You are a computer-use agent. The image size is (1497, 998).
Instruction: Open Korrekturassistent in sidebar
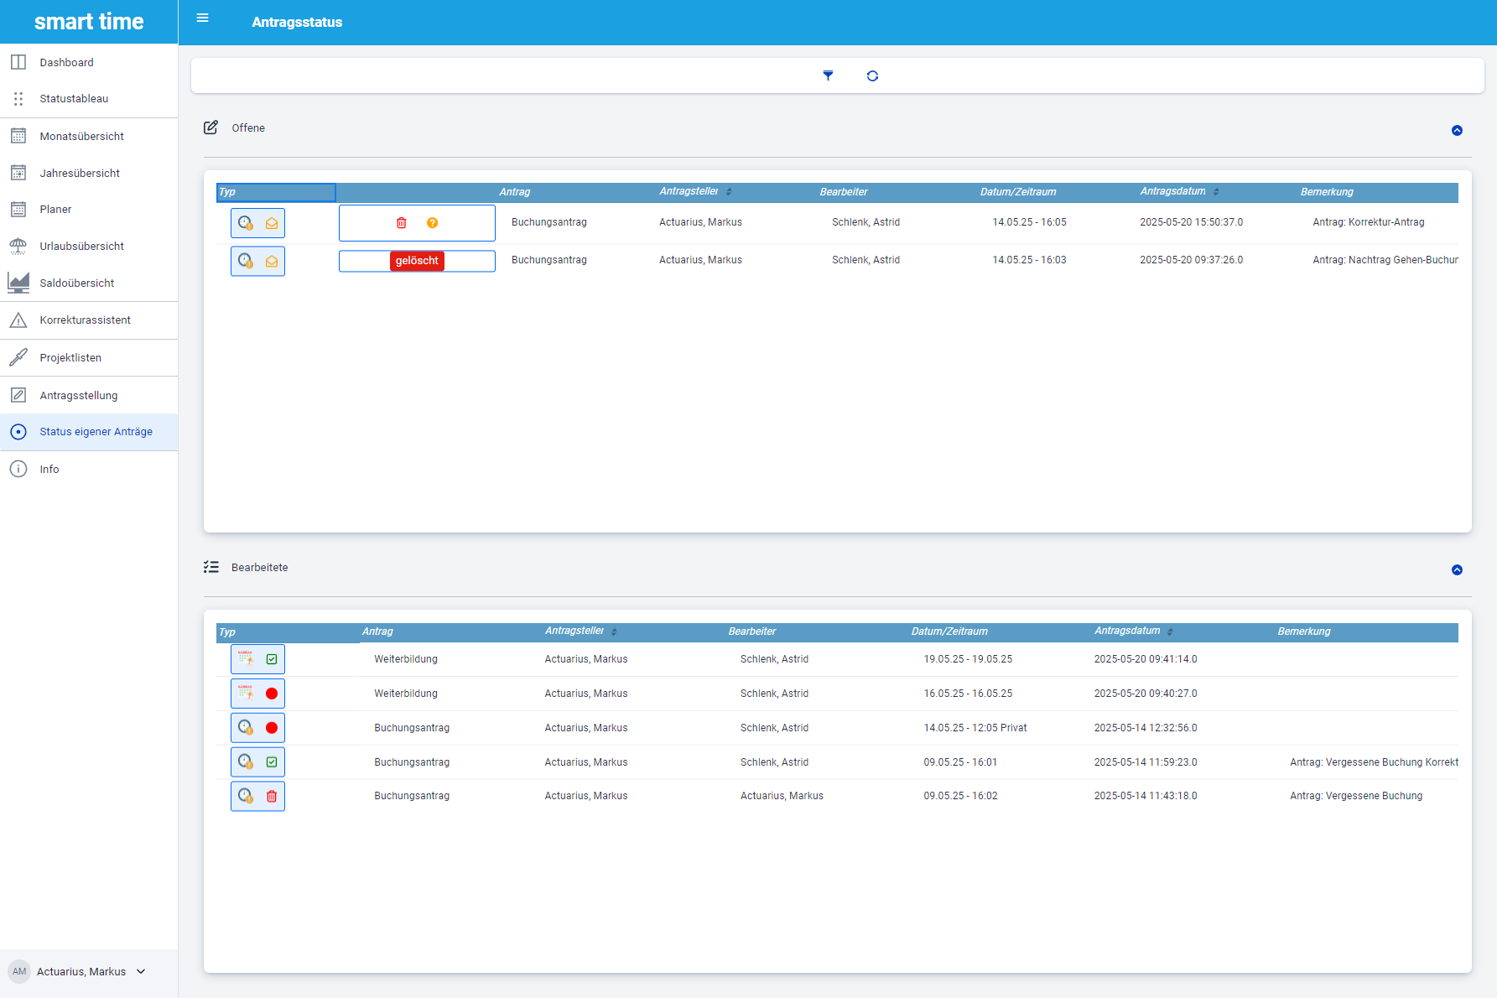click(x=85, y=320)
